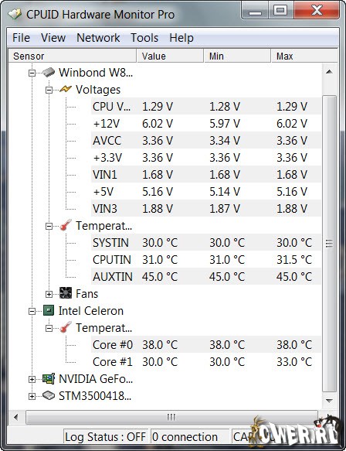Expand the STM3500418 drive node
This screenshot has height=451, width=346.
tap(32, 396)
